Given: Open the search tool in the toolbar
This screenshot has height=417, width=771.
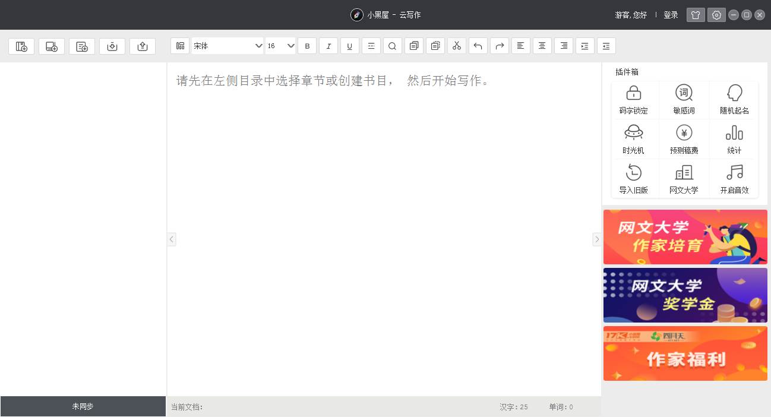Looking at the screenshot, I should pos(392,46).
